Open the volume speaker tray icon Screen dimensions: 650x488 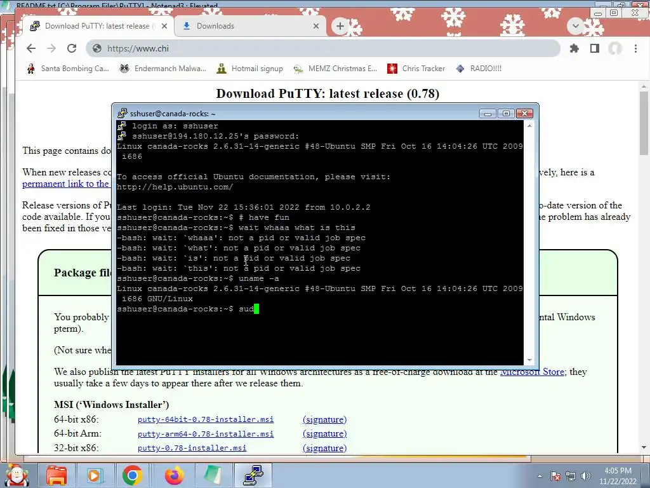pos(586,476)
